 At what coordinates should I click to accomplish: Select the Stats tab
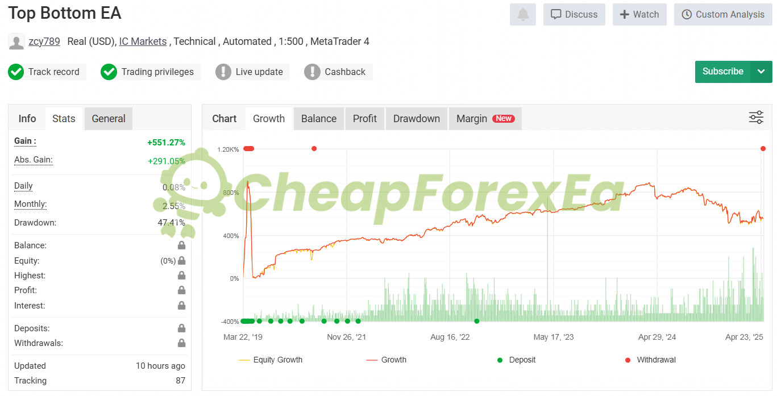click(64, 119)
